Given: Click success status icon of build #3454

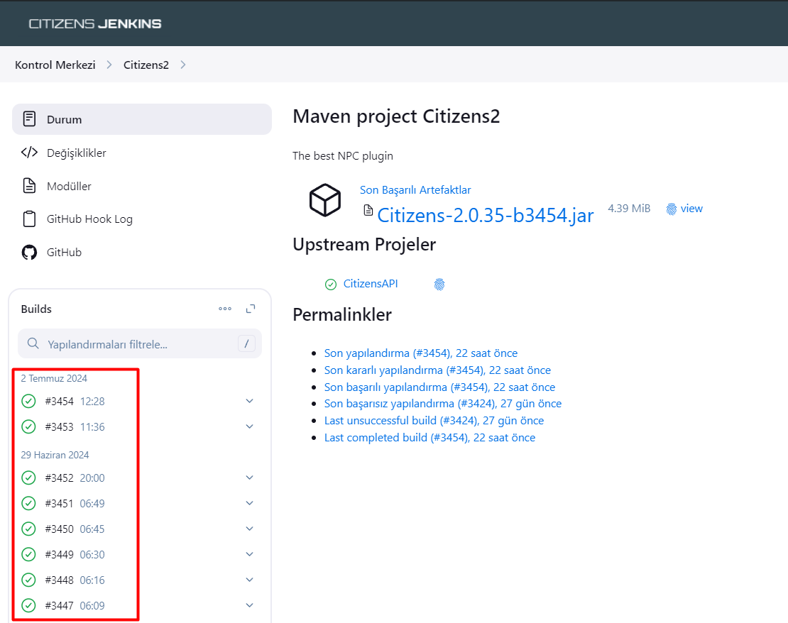Looking at the screenshot, I should (x=28, y=401).
